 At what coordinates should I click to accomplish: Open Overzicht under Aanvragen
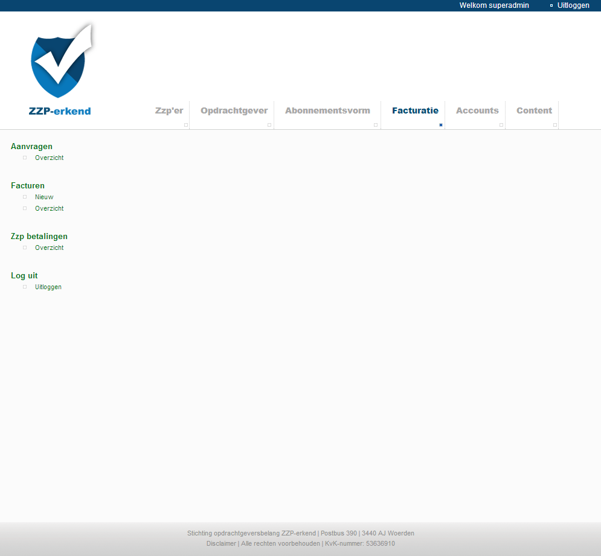click(x=50, y=158)
